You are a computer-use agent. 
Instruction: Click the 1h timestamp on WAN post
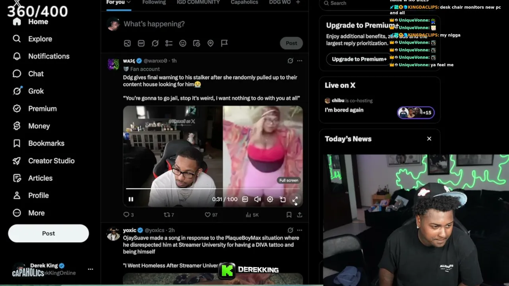(x=174, y=61)
